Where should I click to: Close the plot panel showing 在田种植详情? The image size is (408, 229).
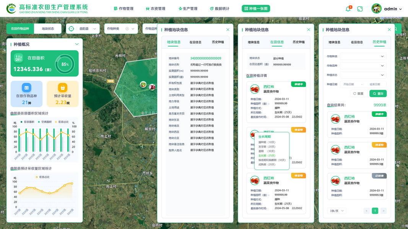point(309,30)
